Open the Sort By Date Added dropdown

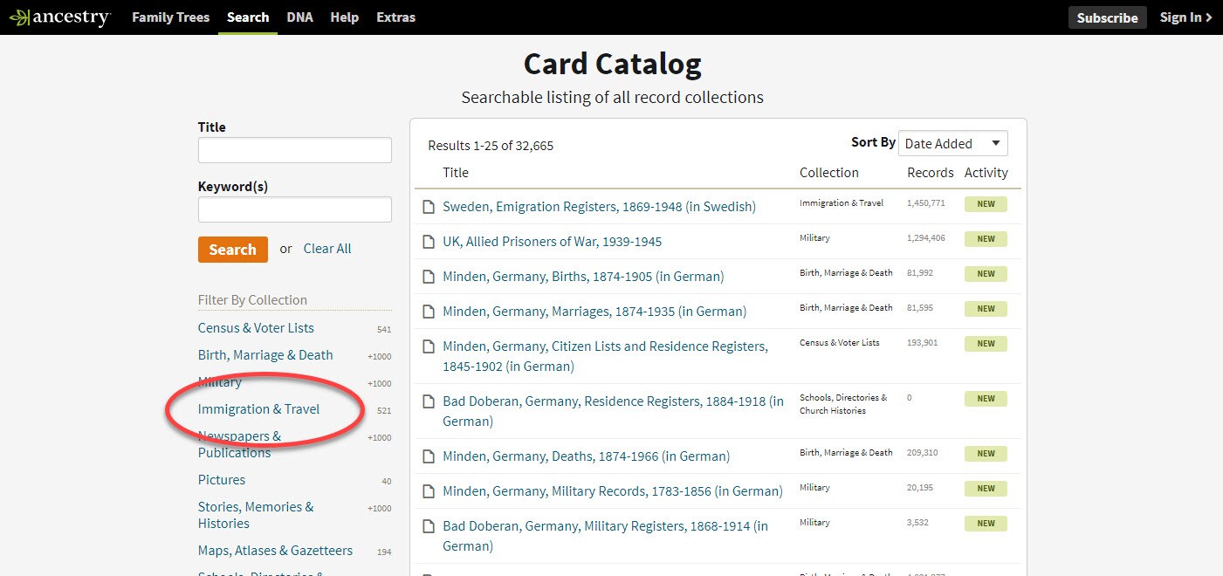click(x=952, y=143)
